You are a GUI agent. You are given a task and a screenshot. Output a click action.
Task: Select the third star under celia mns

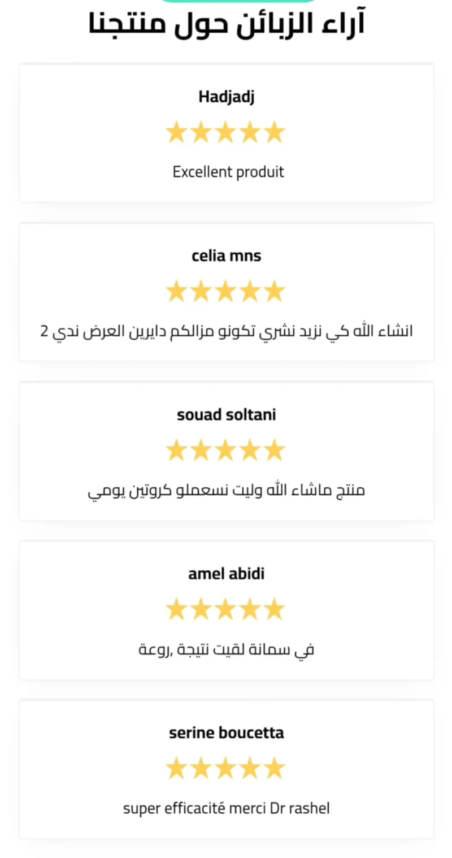225,292
